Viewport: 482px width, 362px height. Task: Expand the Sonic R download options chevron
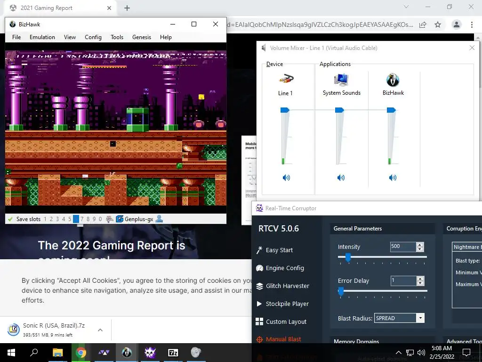(x=100, y=330)
